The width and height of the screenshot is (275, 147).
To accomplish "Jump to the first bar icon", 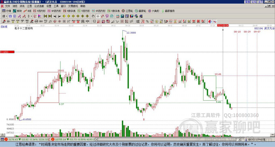I will tap(45, 16).
